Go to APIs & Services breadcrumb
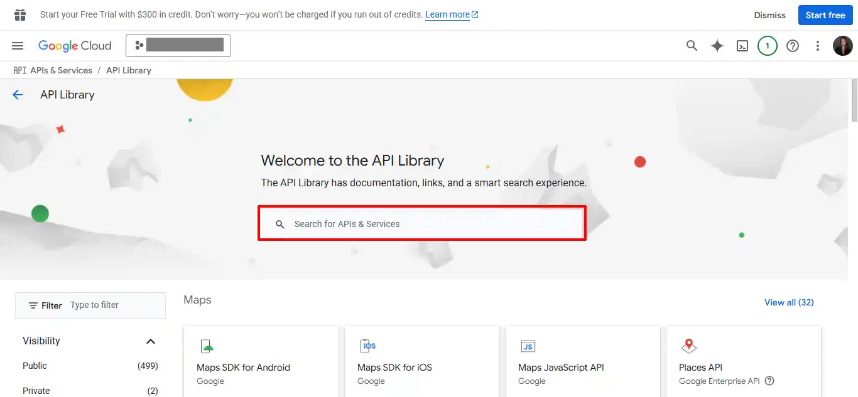Image resolution: width=858 pixels, height=397 pixels. click(62, 70)
